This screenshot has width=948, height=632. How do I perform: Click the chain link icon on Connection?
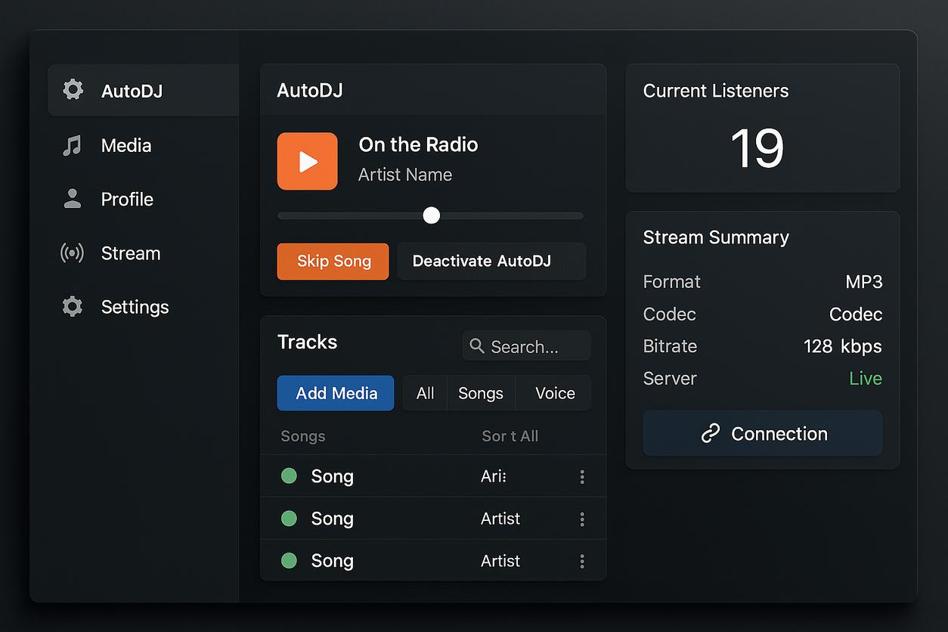(x=710, y=433)
